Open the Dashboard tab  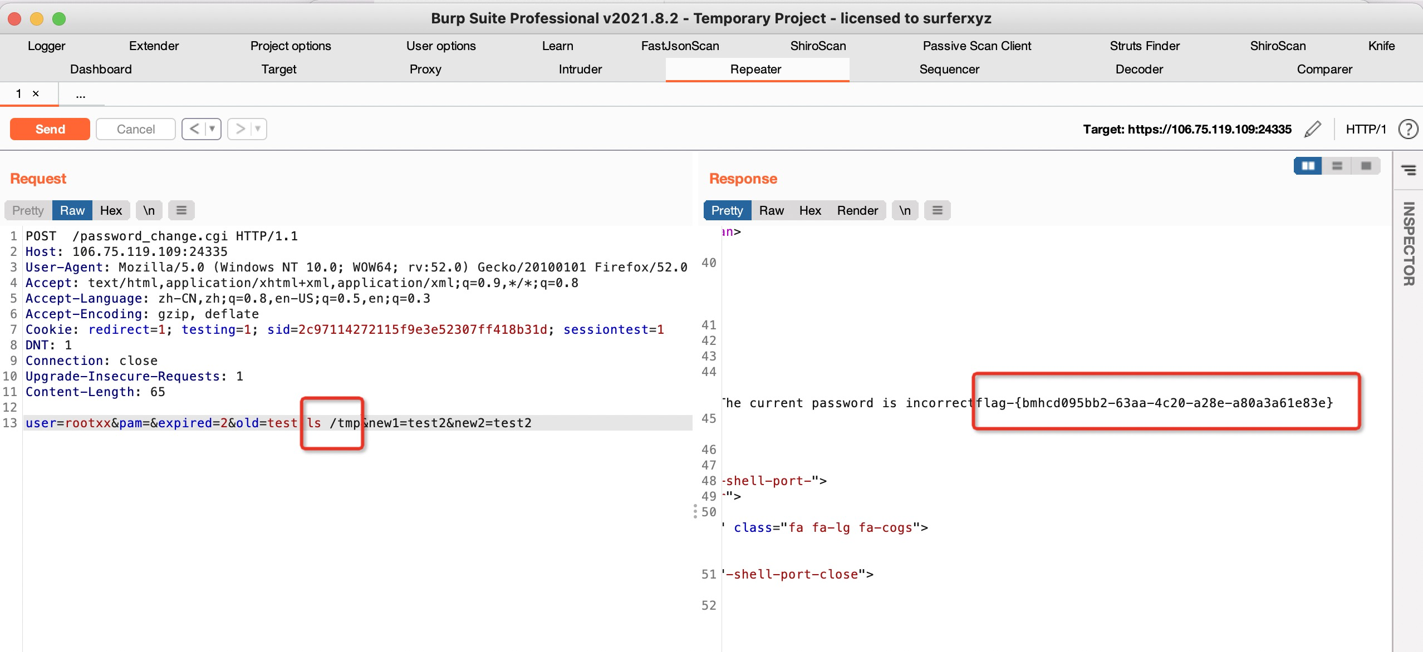click(101, 70)
